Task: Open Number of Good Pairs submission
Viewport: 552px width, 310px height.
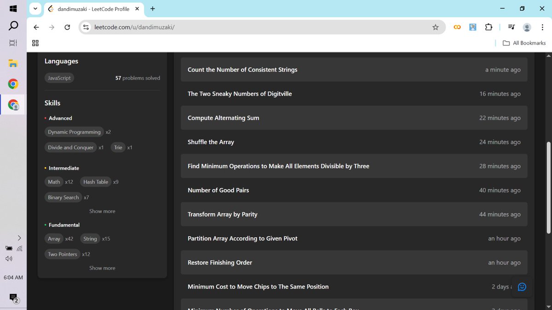Action: (x=354, y=190)
